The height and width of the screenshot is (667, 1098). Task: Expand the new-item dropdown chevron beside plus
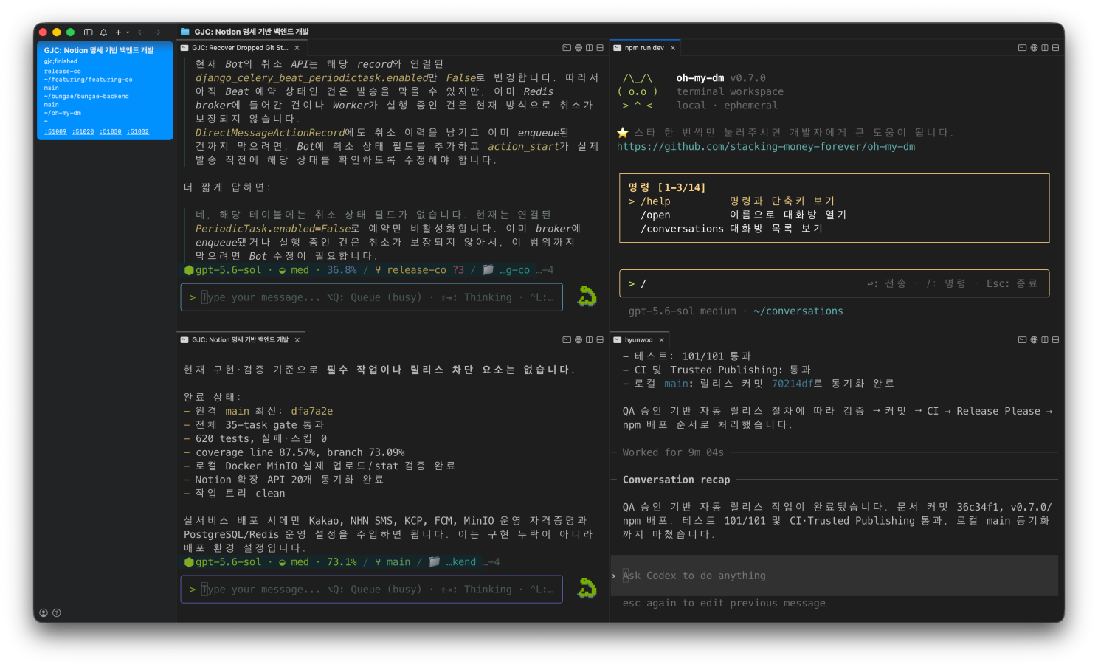pyautogui.click(x=128, y=32)
